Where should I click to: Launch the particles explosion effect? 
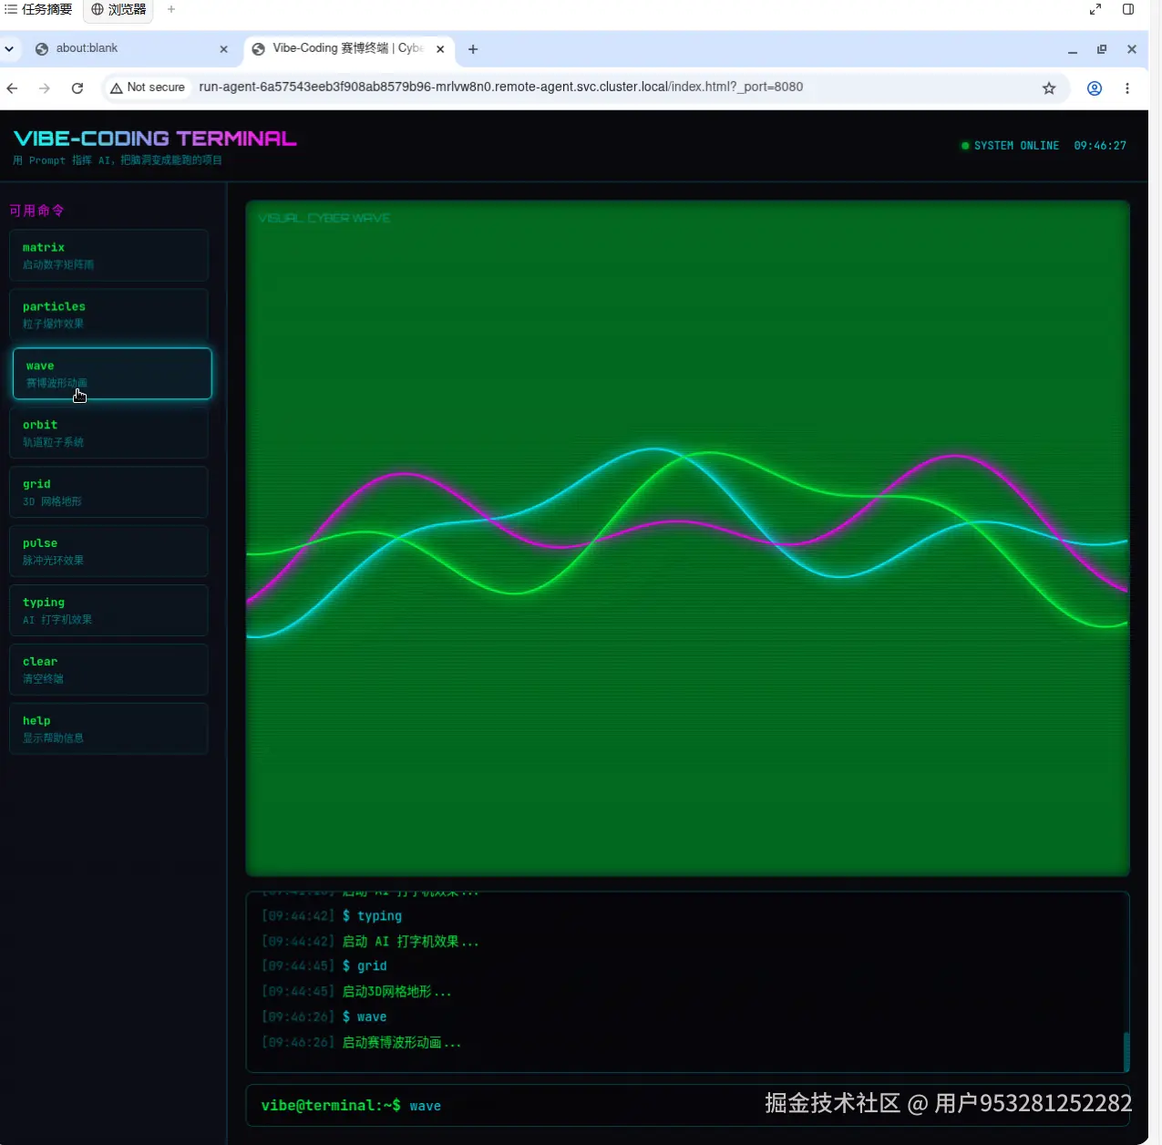click(108, 315)
